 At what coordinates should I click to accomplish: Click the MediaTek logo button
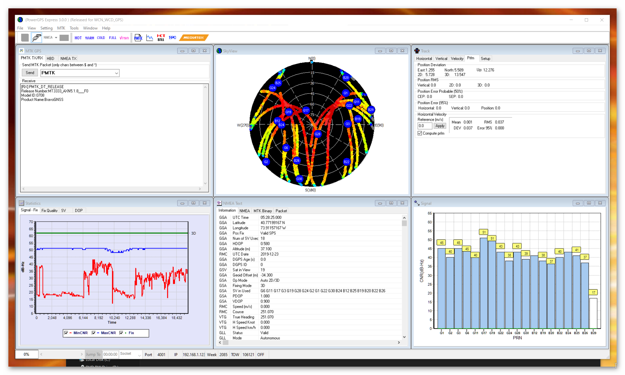(194, 38)
